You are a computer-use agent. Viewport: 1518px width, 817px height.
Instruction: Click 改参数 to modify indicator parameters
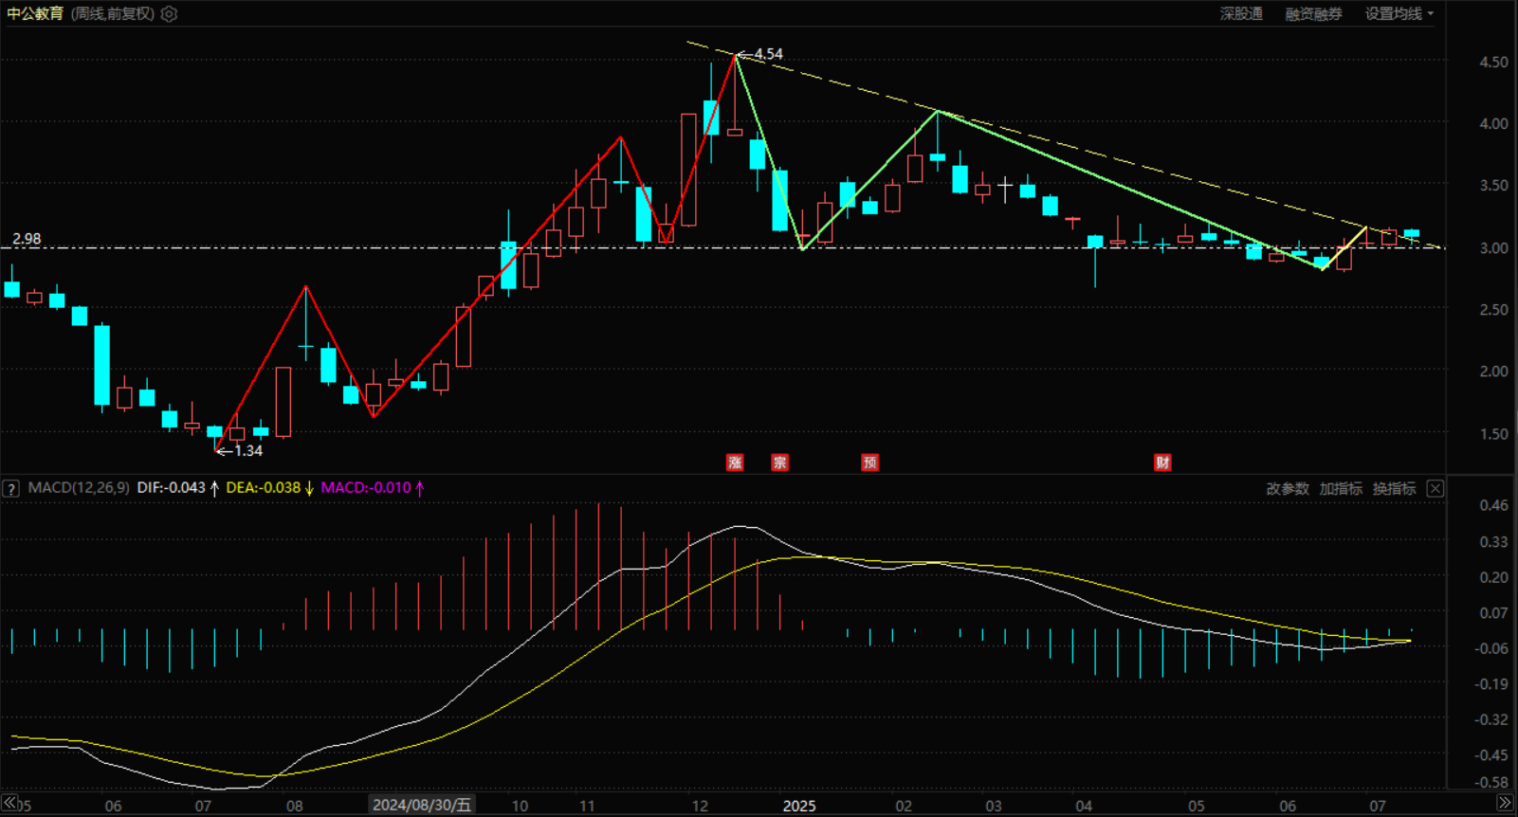click(x=1288, y=488)
